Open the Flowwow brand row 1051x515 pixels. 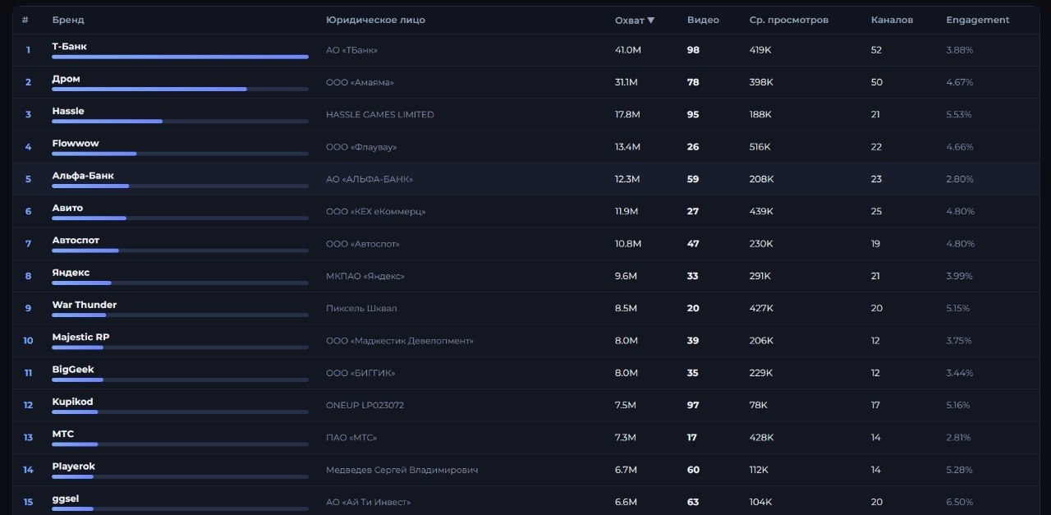(x=76, y=144)
